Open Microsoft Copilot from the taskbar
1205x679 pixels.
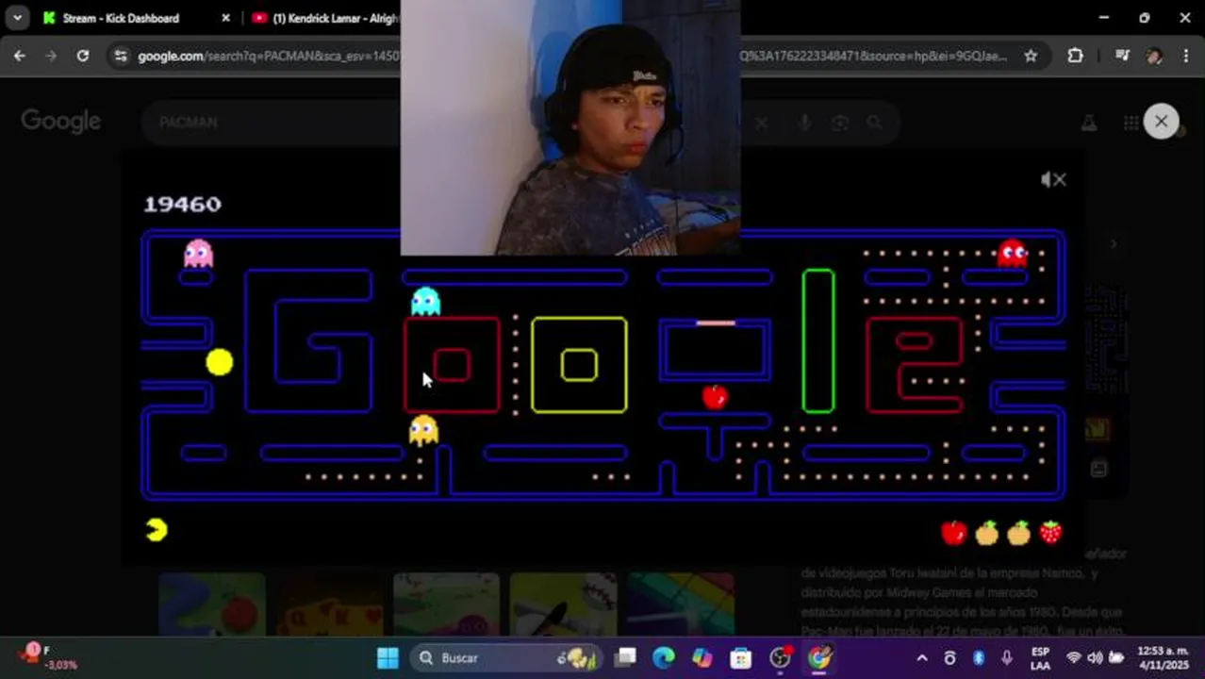[702, 657]
